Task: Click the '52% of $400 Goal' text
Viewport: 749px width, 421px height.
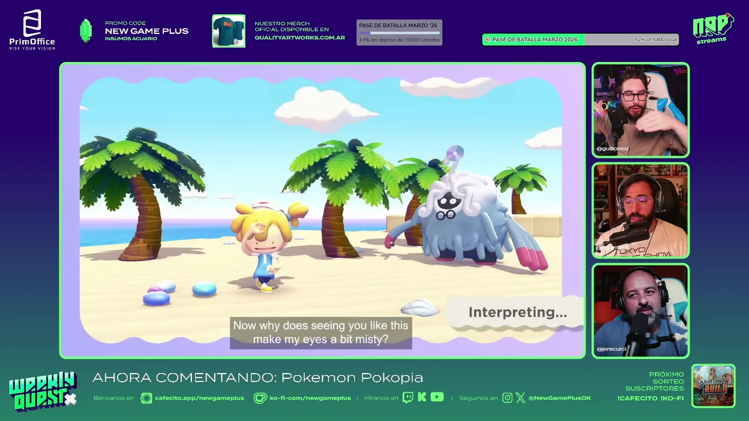Action: [655, 40]
